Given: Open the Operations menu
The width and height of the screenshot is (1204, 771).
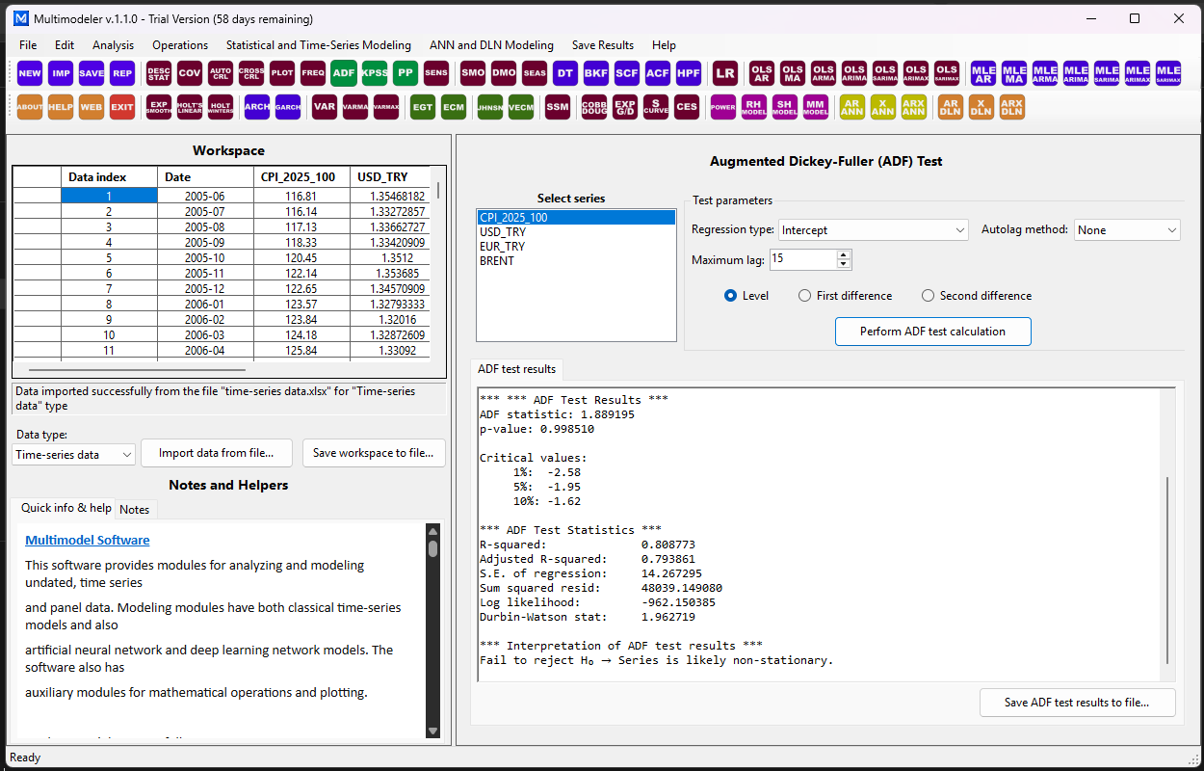Looking at the screenshot, I should (180, 45).
